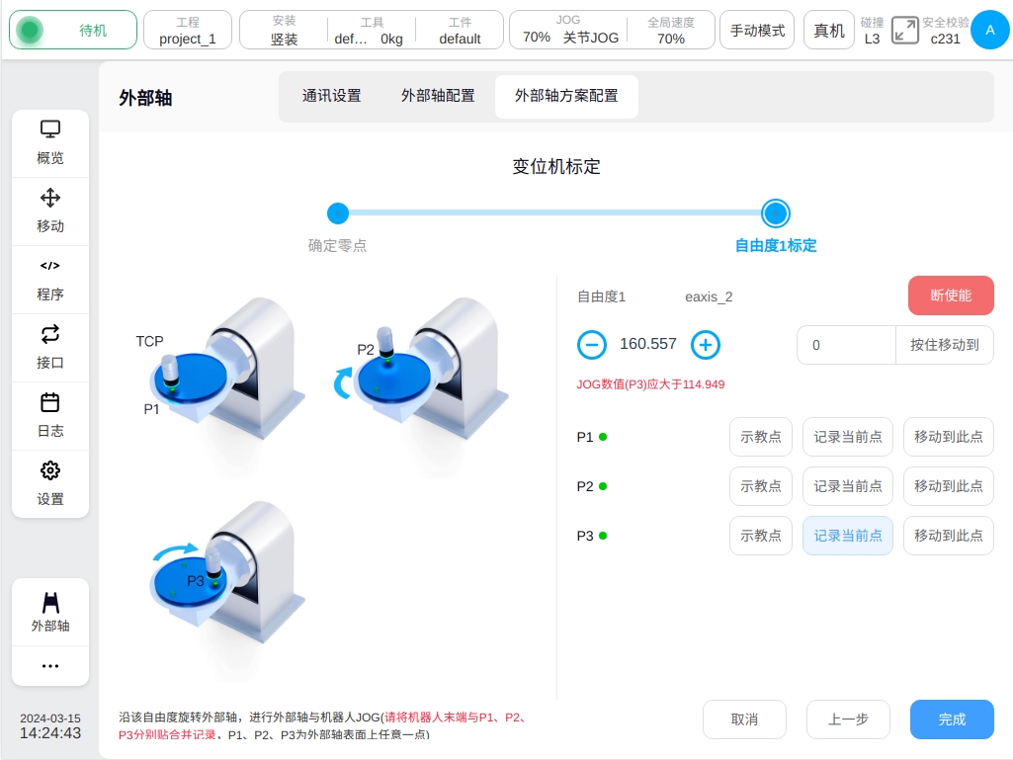Click the target position input field

[846, 345]
